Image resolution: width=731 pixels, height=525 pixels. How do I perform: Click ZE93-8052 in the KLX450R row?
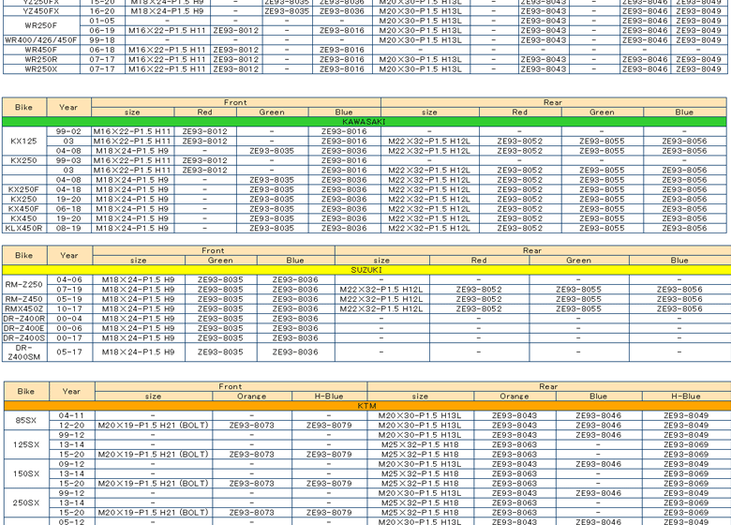520,229
